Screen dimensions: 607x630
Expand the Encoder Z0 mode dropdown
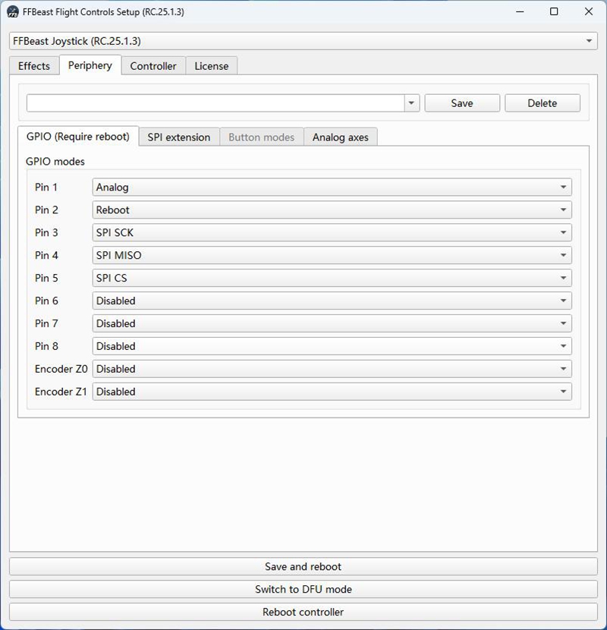click(x=332, y=370)
